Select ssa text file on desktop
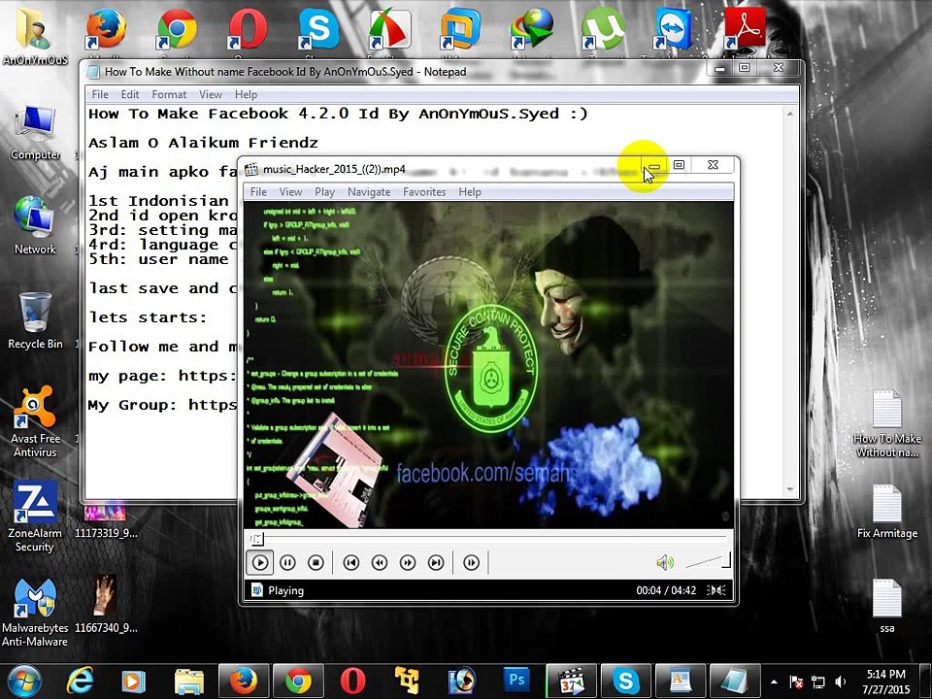 [886, 606]
